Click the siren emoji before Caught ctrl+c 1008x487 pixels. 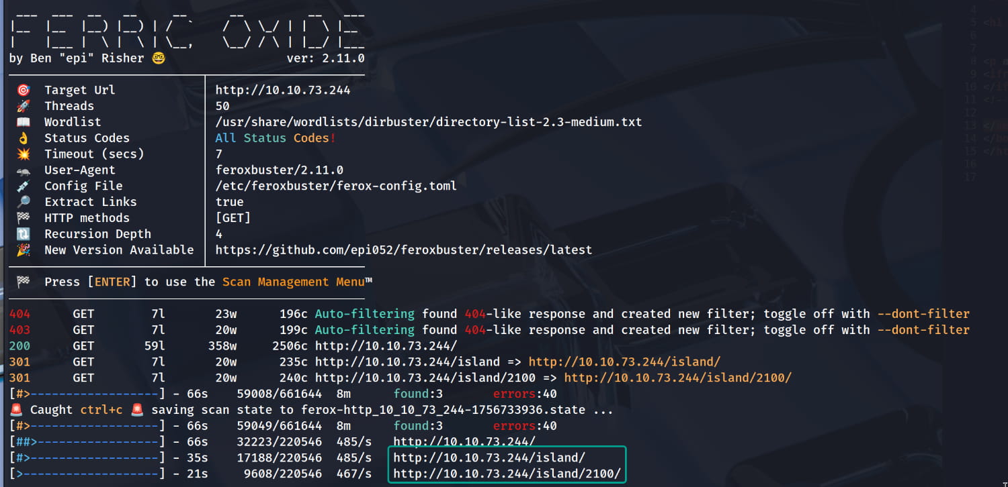[16, 410]
